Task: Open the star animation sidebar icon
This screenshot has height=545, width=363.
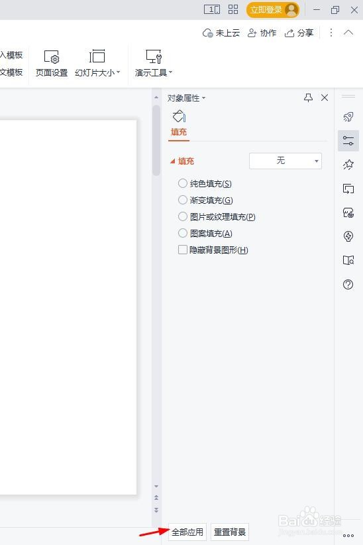Action: (348, 165)
